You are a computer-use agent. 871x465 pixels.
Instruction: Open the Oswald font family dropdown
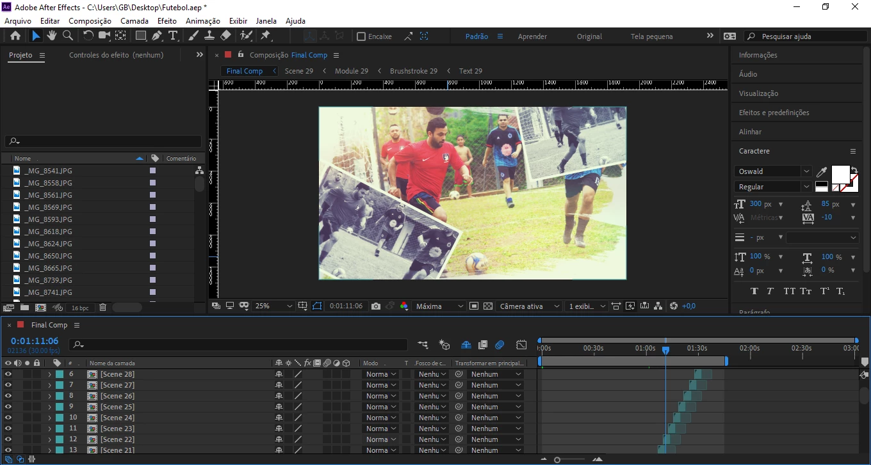[773, 171]
